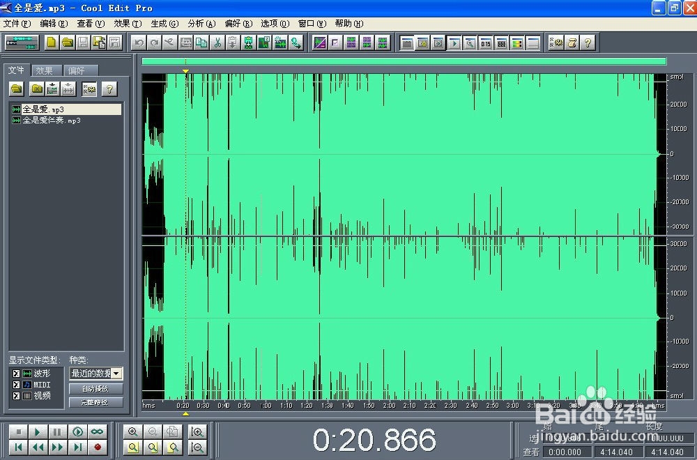Open toolbar settings with the gear icon

coord(556,43)
